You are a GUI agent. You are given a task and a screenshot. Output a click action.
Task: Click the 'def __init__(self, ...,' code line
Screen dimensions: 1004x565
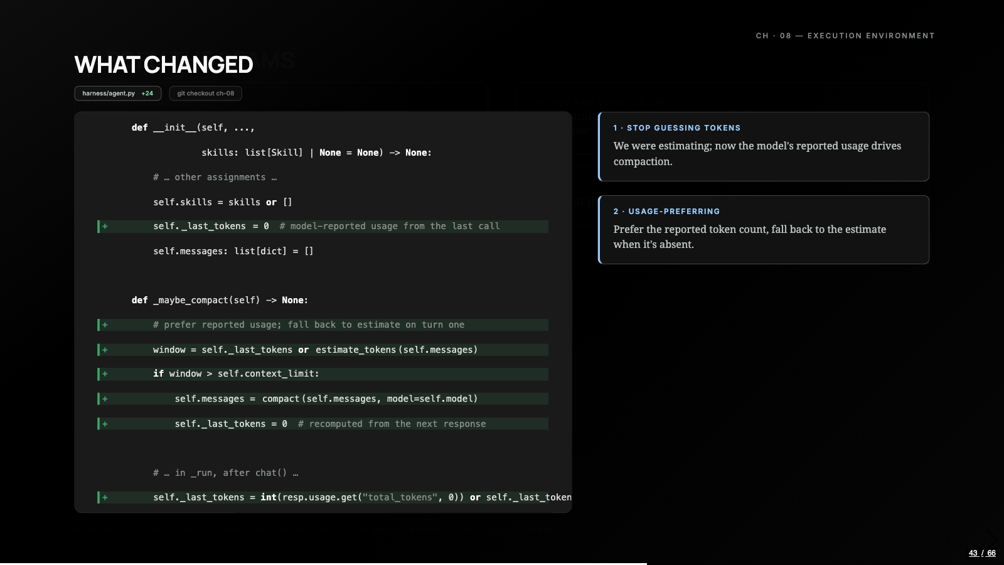pyautogui.click(x=193, y=127)
